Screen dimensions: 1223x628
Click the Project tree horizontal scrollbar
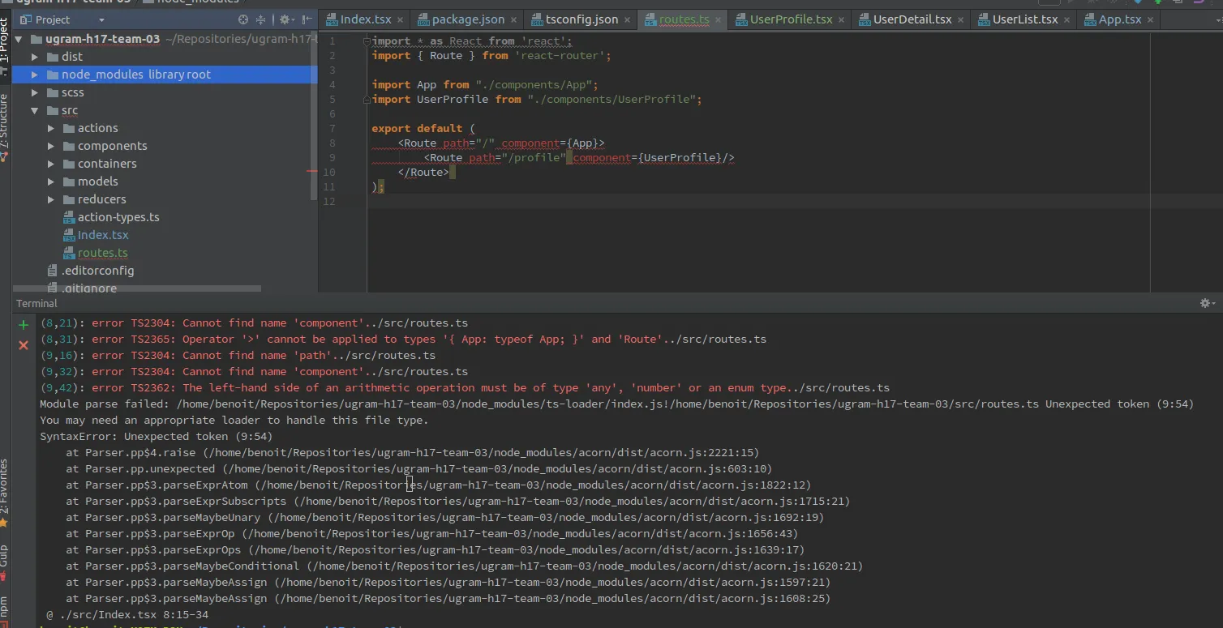(138, 288)
